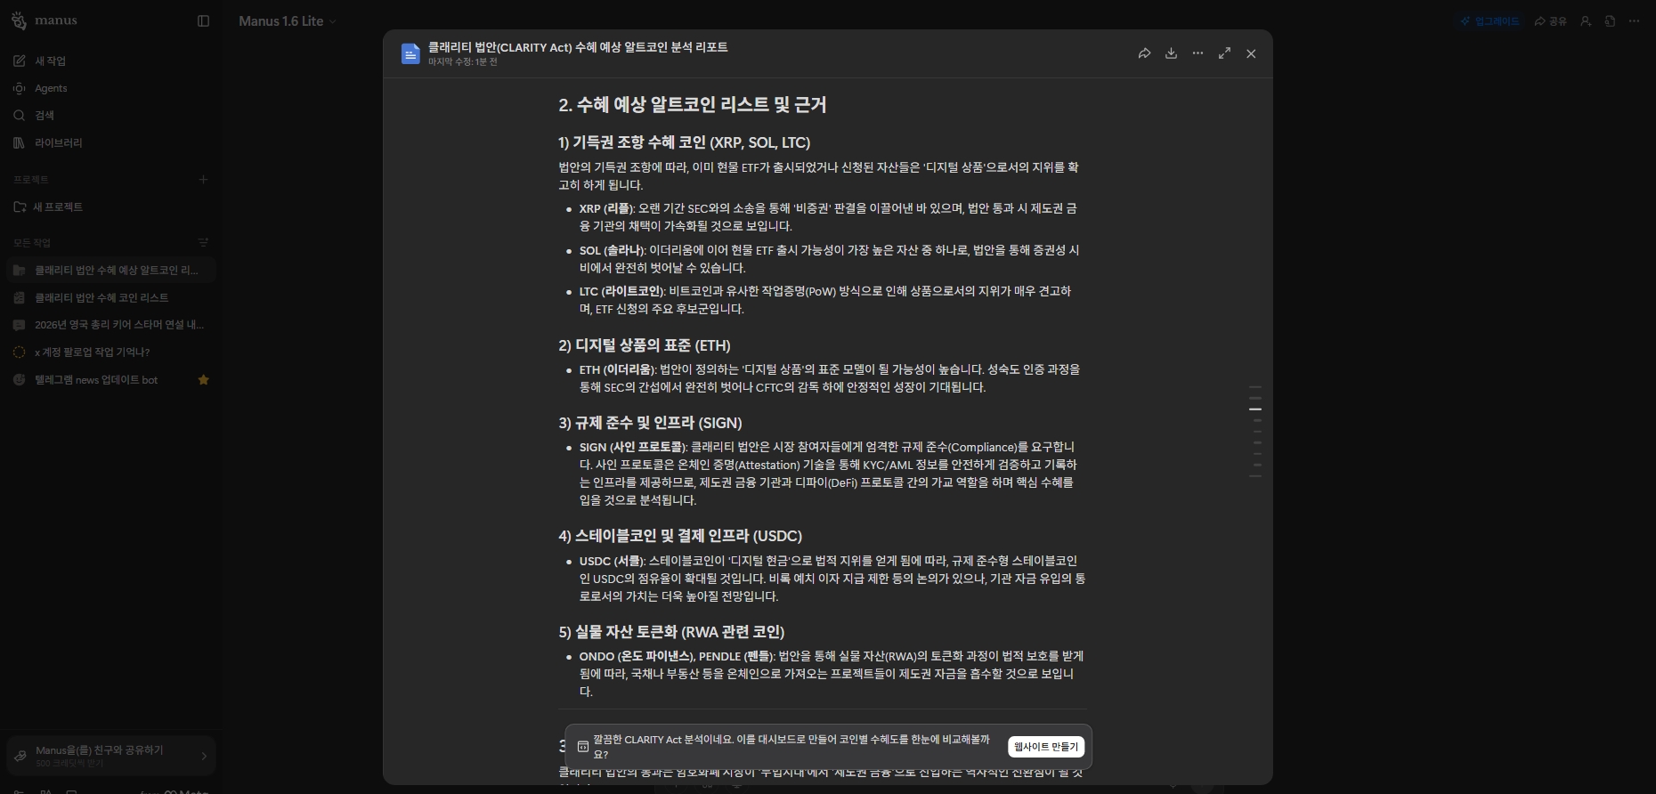The width and height of the screenshot is (1656, 794).
Task: Click the invite collaborator icon in top bar
Action: 1585,21
